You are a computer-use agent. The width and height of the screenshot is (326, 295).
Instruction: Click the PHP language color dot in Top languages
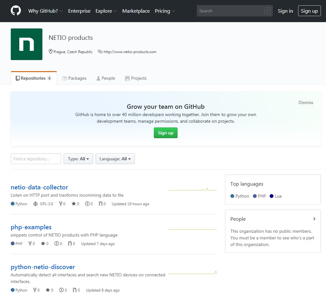(255, 196)
